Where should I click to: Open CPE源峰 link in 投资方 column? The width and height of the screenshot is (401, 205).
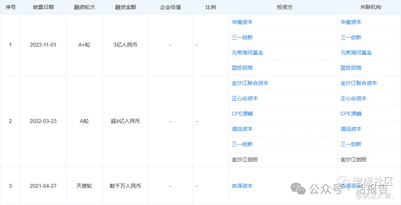242,114
